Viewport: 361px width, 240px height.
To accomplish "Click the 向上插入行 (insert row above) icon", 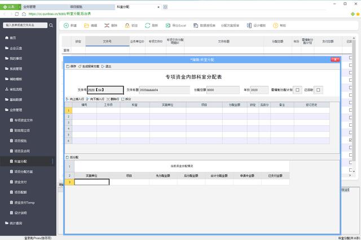I will [68, 99].
